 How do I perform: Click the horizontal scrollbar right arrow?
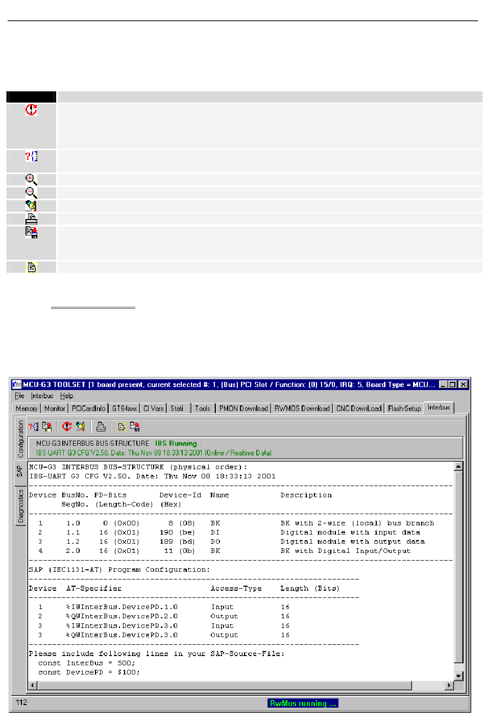[449, 685]
